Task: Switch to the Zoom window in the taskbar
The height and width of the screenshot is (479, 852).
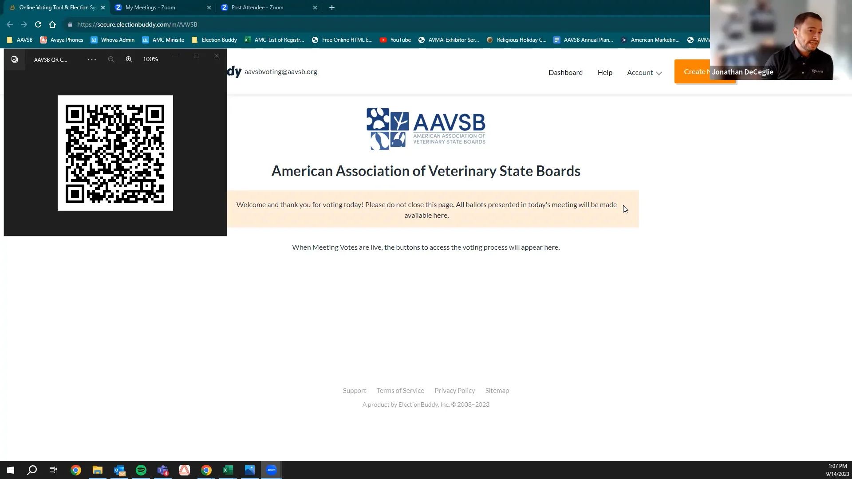Action: 271,470
